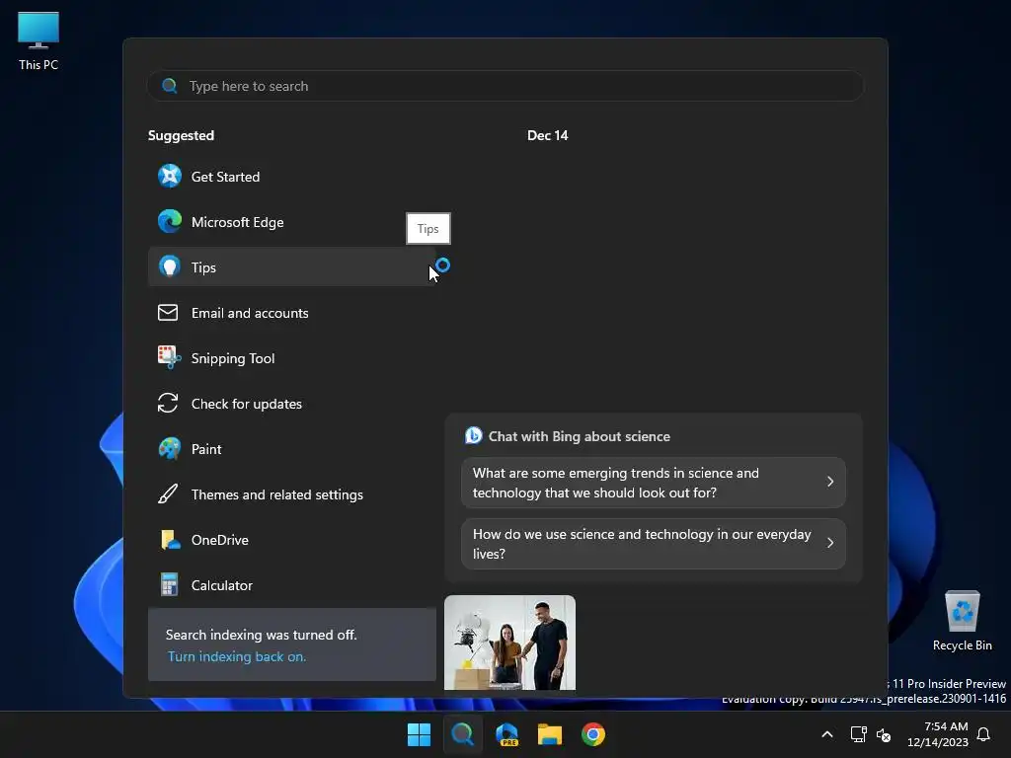
Task: Open the Get Started app icon
Action: tap(170, 176)
